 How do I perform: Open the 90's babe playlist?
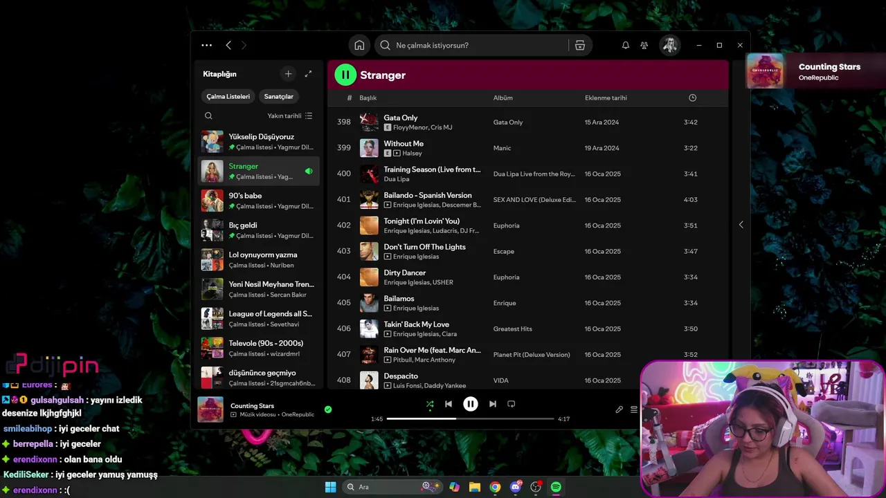(259, 201)
